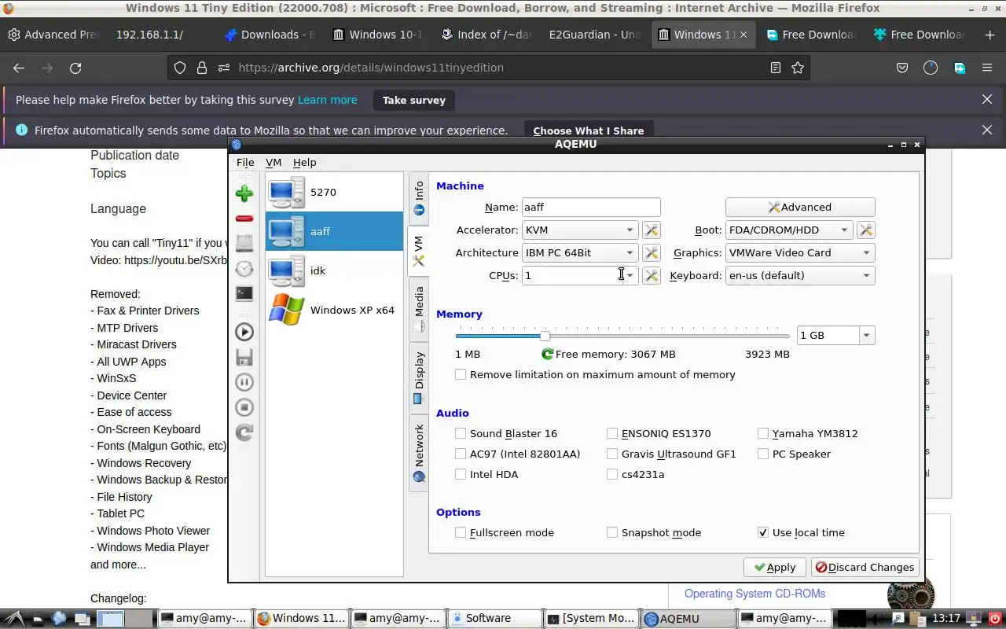
Task: Open the Keyboard en-us dropdown
Action: point(800,275)
